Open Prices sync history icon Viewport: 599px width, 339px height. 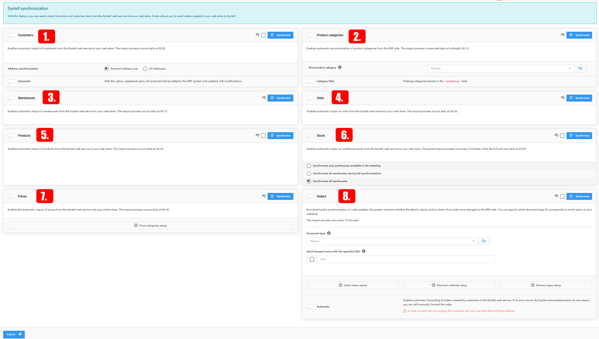pos(264,196)
